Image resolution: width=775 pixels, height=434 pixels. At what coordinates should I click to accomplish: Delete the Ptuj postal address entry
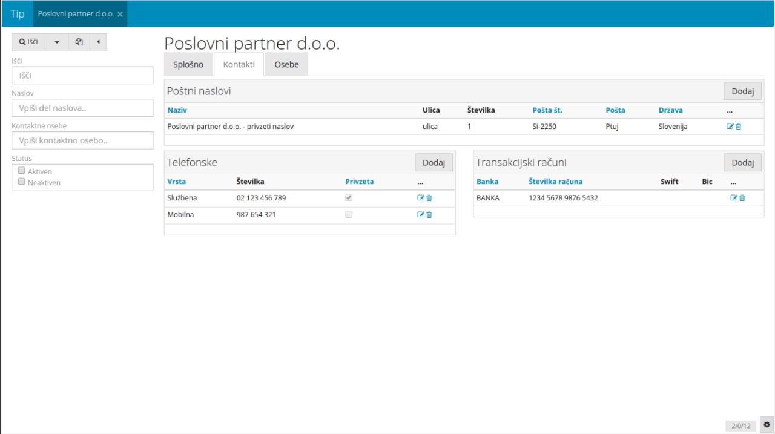(738, 127)
